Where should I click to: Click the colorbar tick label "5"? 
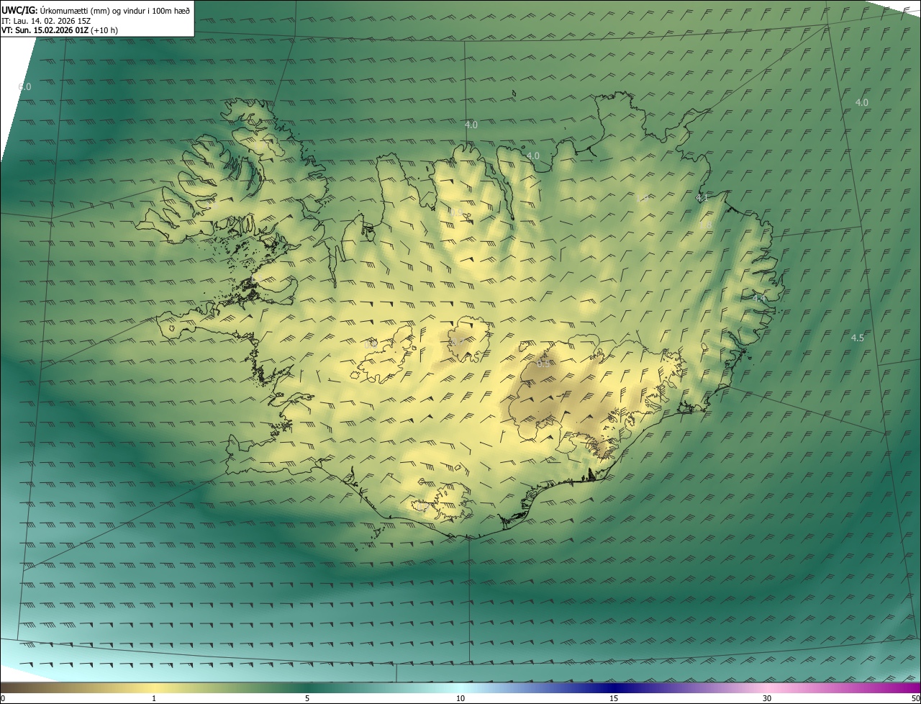click(x=307, y=698)
